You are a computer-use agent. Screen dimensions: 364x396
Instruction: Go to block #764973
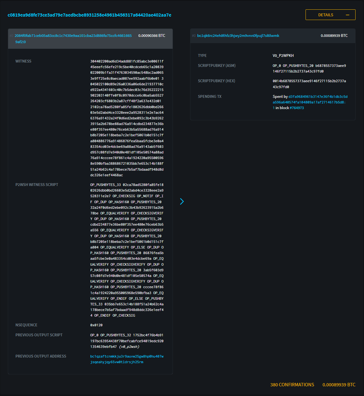pyautogui.click(x=297, y=108)
